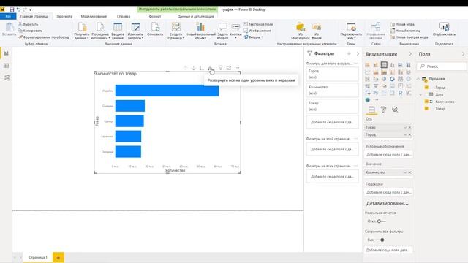Click Введите данные table icon
This screenshot has width=468, height=263.
pos(118,27)
